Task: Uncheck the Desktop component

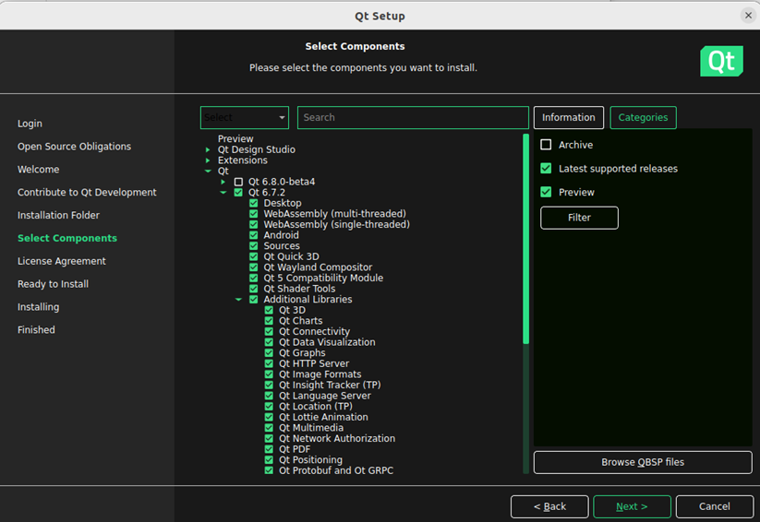Action: coord(254,204)
